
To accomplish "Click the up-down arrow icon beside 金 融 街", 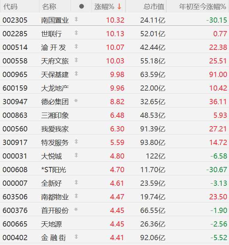I will coord(76,237).
